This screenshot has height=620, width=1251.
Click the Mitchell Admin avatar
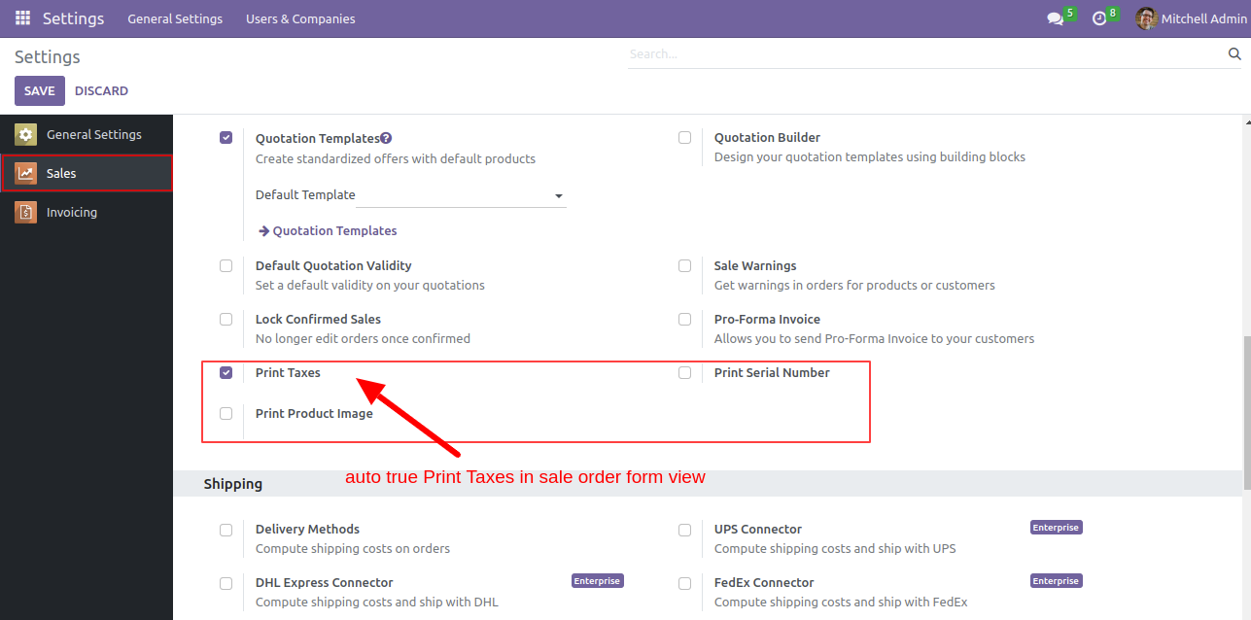point(1146,18)
